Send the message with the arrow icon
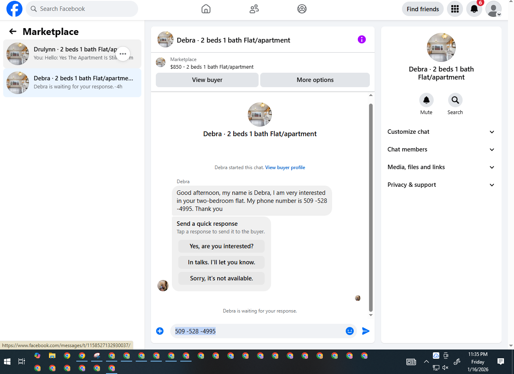Image resolution: width=514 pixels, height=374 pixels. pyautogui.click(x=366, y=331)
